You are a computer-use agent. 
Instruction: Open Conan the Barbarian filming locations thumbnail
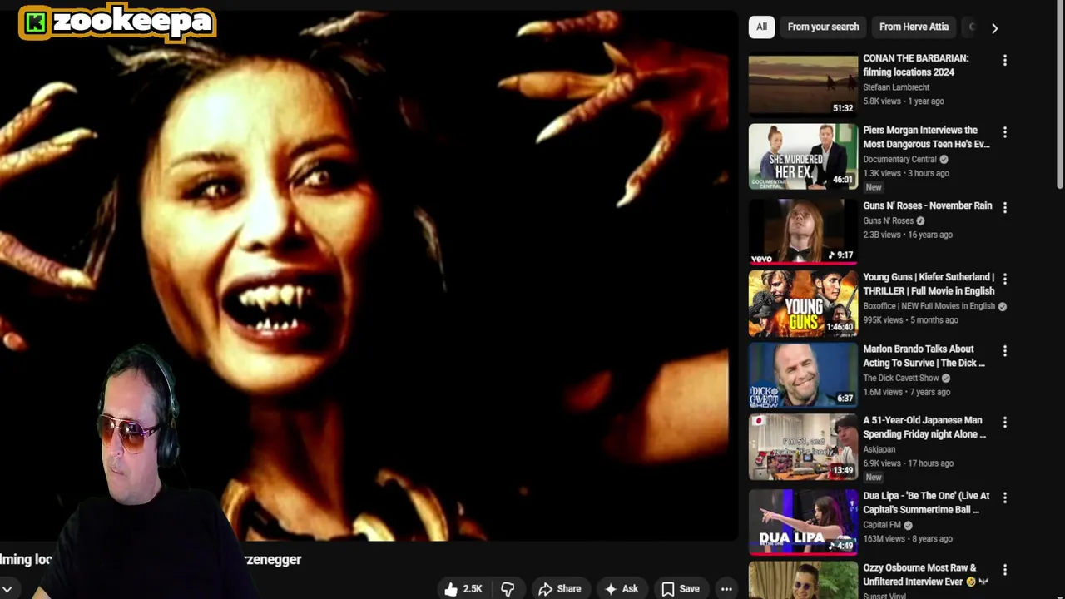[x=803, y=84]
